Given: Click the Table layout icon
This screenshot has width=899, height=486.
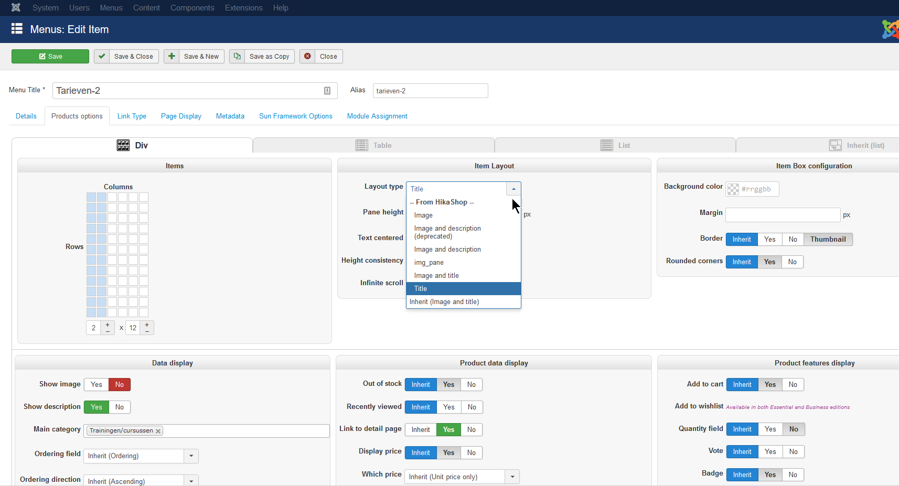Looking at the screenshot, I should pyautogui.click(x=362, y=145).
